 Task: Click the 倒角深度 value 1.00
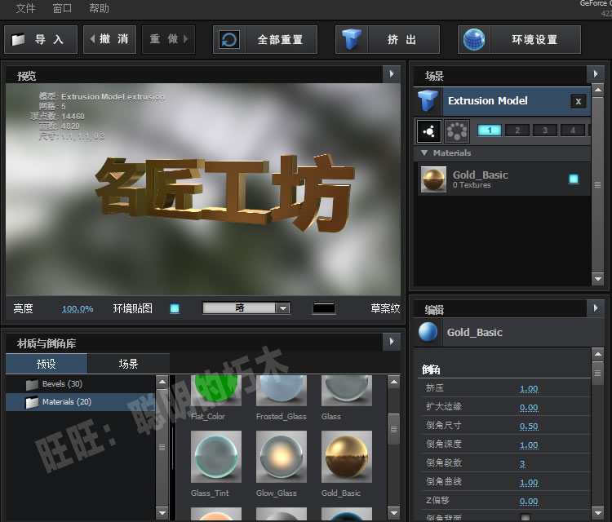click(529, 445)
